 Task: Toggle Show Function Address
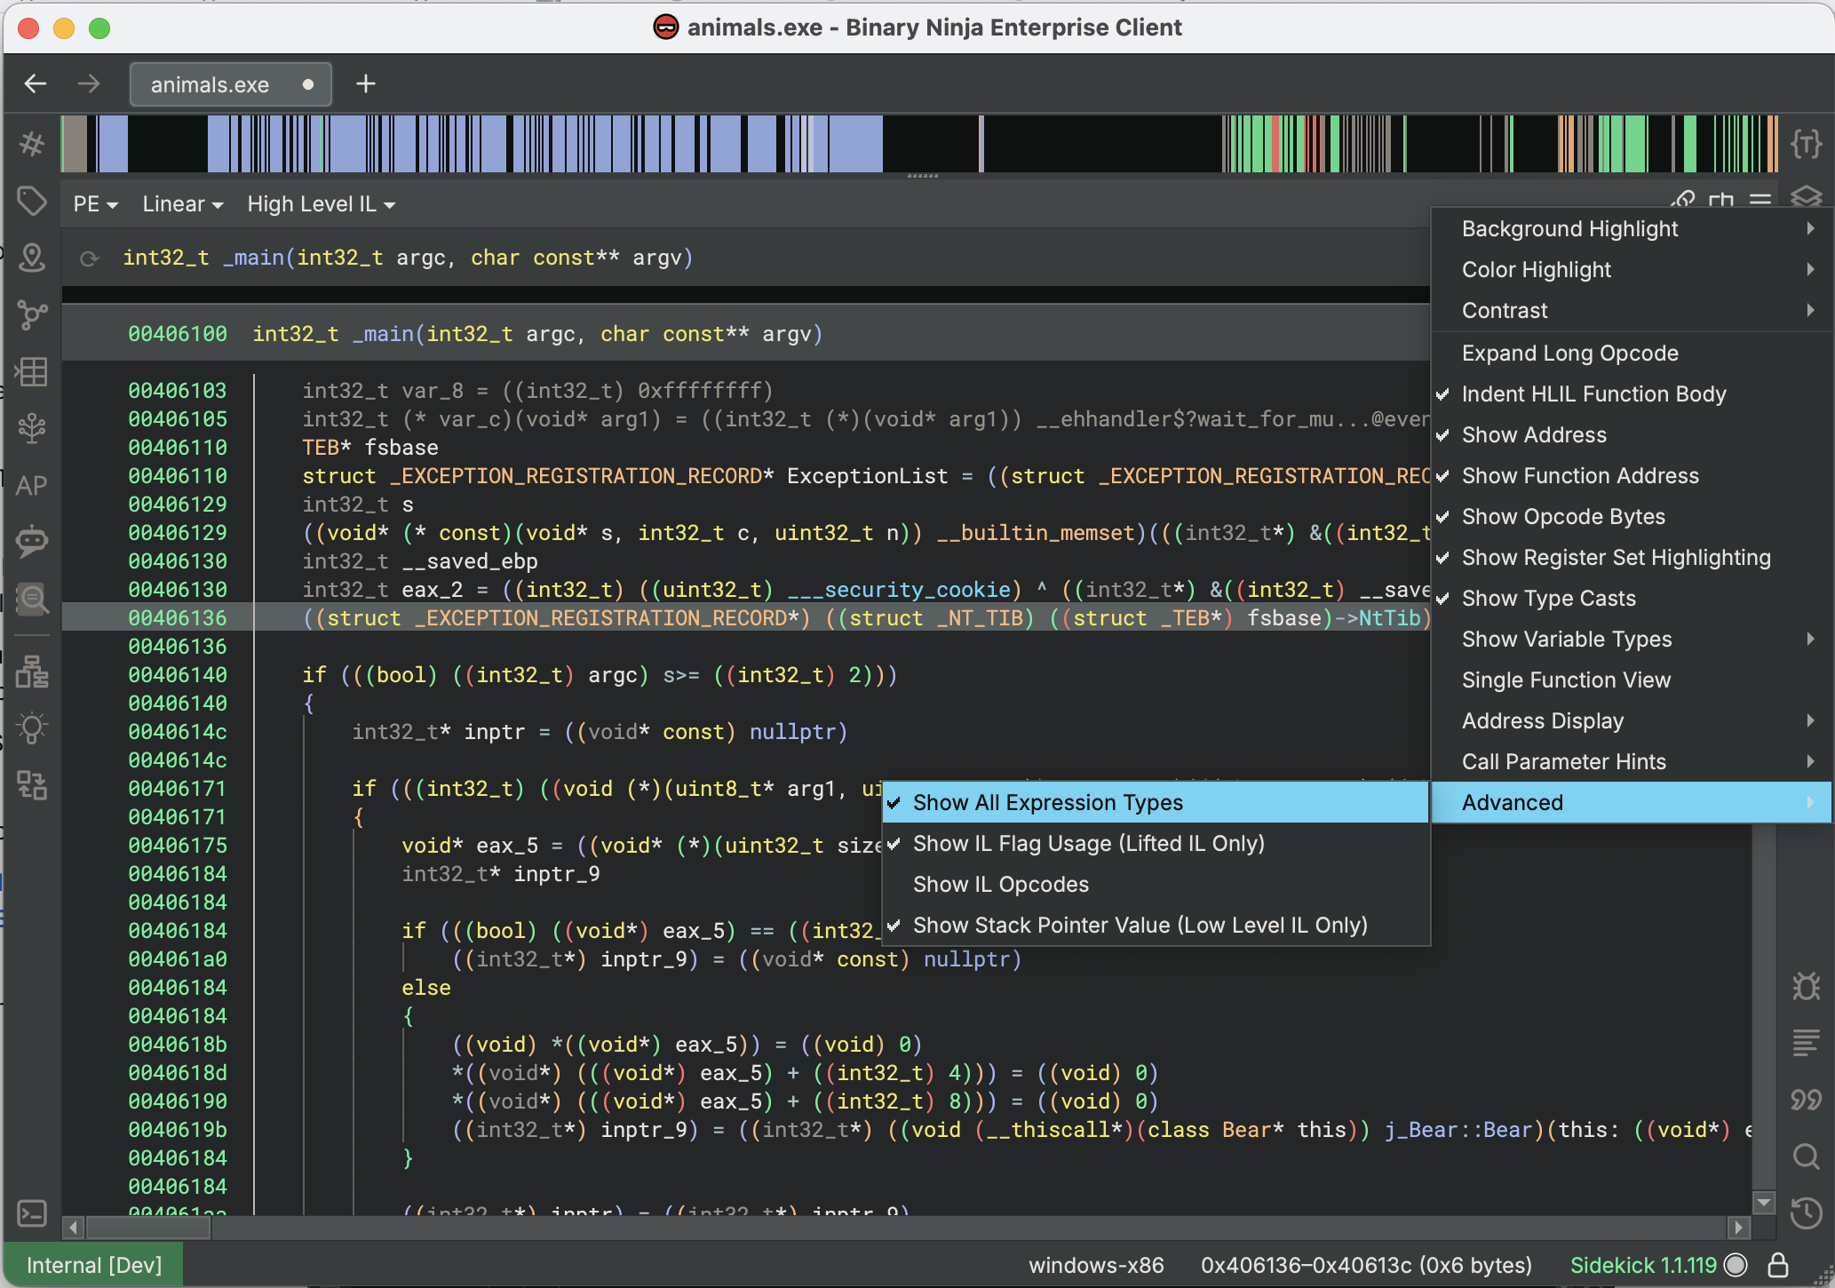pyautogui.click(x=1632, y=476)
